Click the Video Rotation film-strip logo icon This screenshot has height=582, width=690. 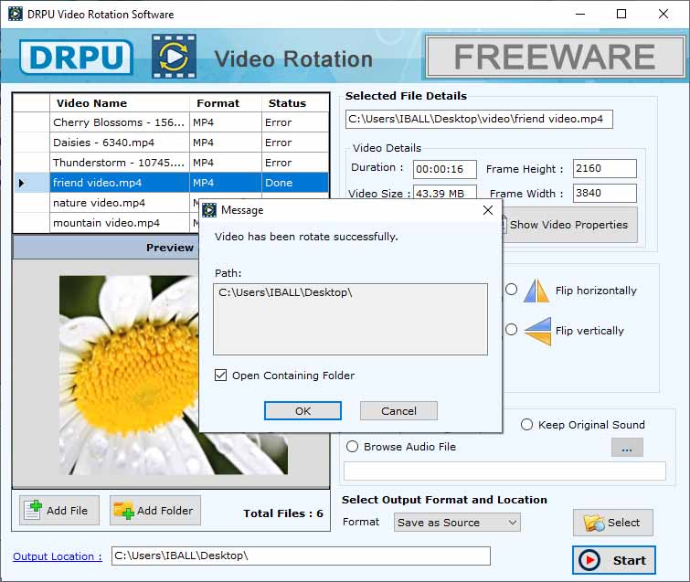[x=175, y=57]
